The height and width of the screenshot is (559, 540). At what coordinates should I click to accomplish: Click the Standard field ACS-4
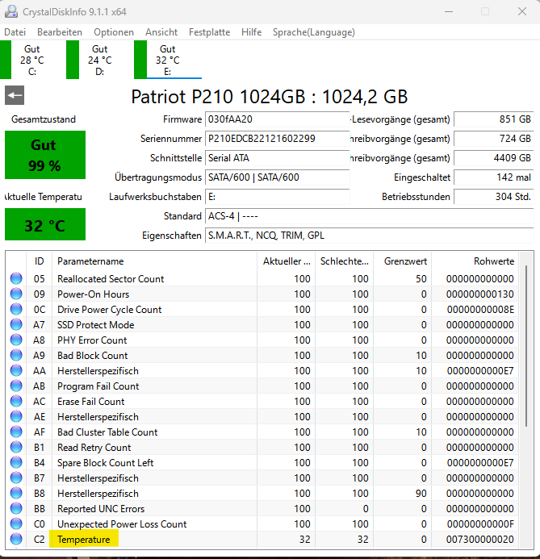369,216
